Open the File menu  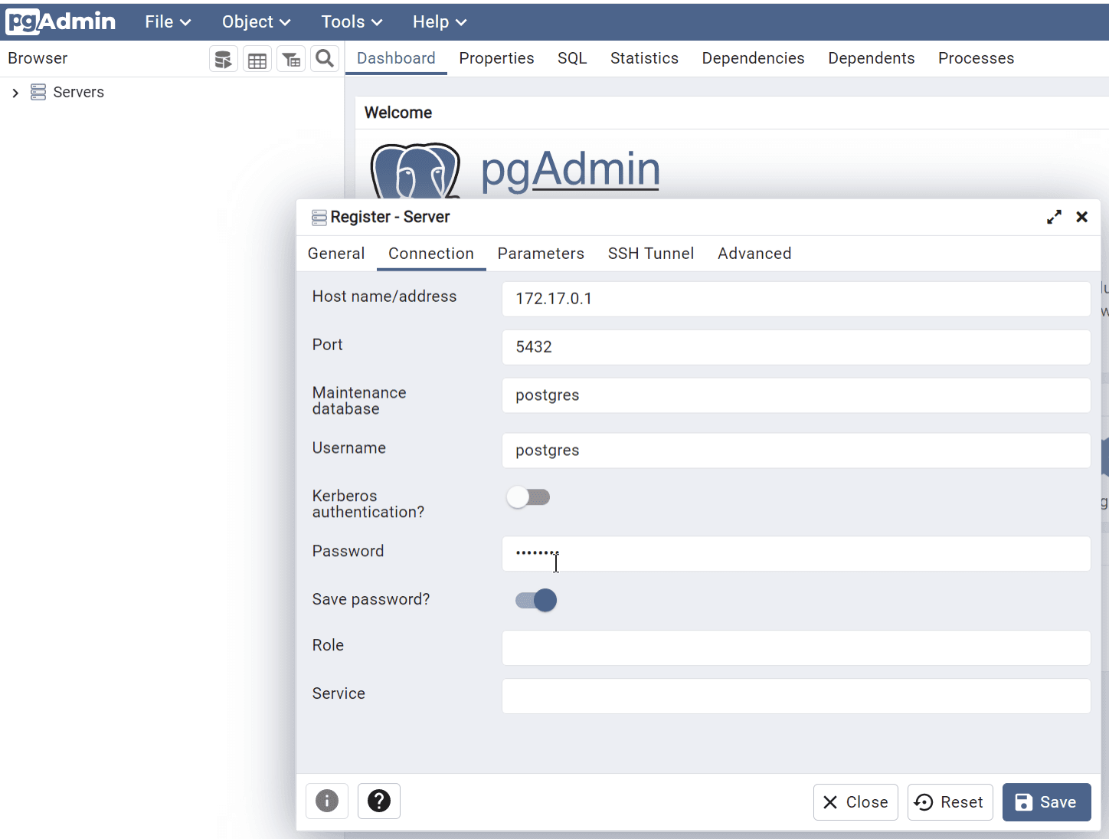pos(168,22)
